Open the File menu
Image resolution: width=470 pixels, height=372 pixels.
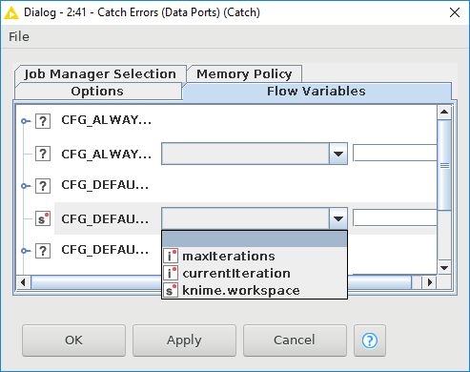coord(19,37)
